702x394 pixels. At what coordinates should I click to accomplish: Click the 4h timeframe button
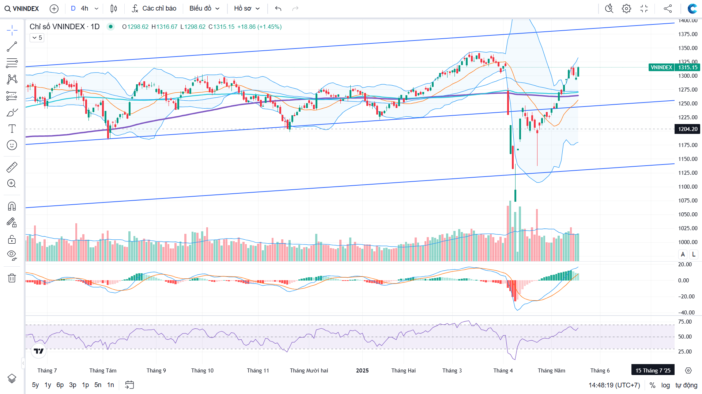coord(84,8)
